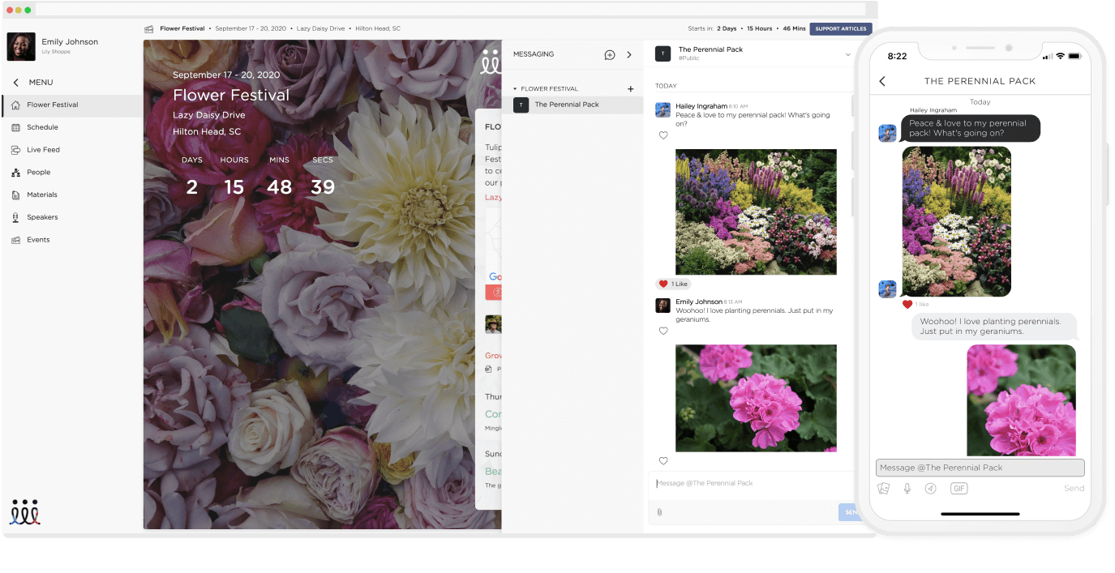The image size is (1115, 573).
Task: Click The Perennial Pack T avatar in chat header
Action: point(663,53)
